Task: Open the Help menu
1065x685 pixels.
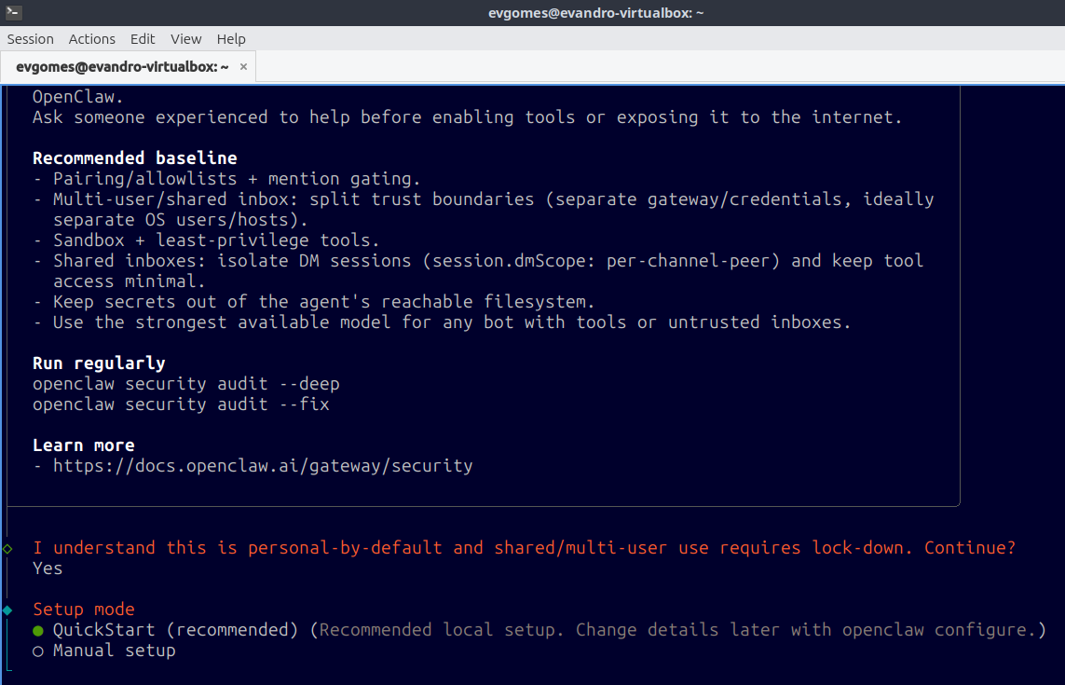Action: pos(231,39)
